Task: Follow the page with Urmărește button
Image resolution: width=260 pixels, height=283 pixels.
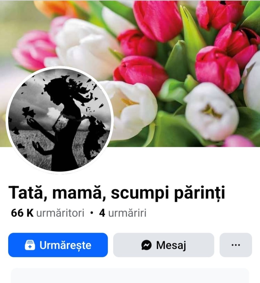Action: coord(58,245)
